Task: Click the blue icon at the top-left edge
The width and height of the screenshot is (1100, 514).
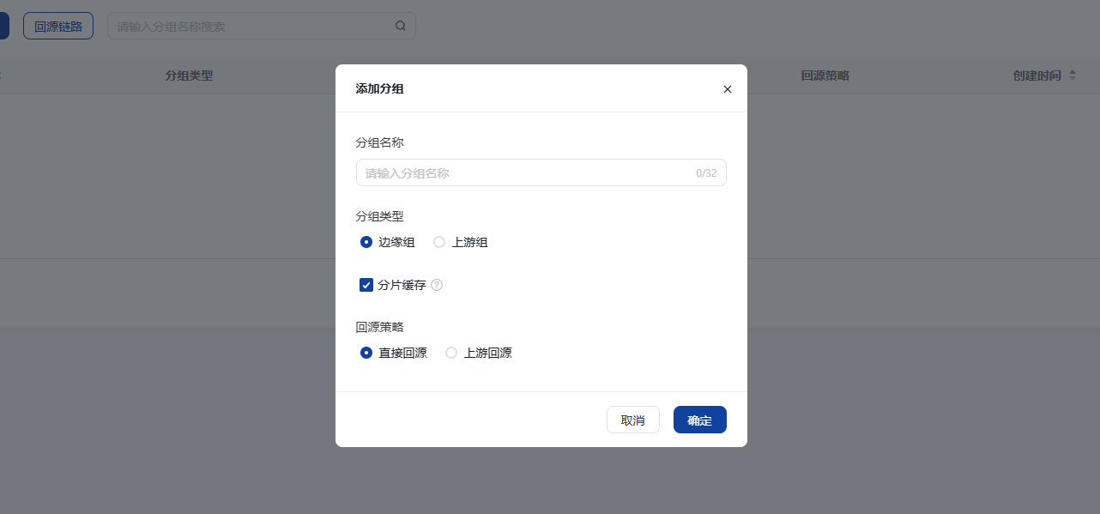Action: coord(3,25)
